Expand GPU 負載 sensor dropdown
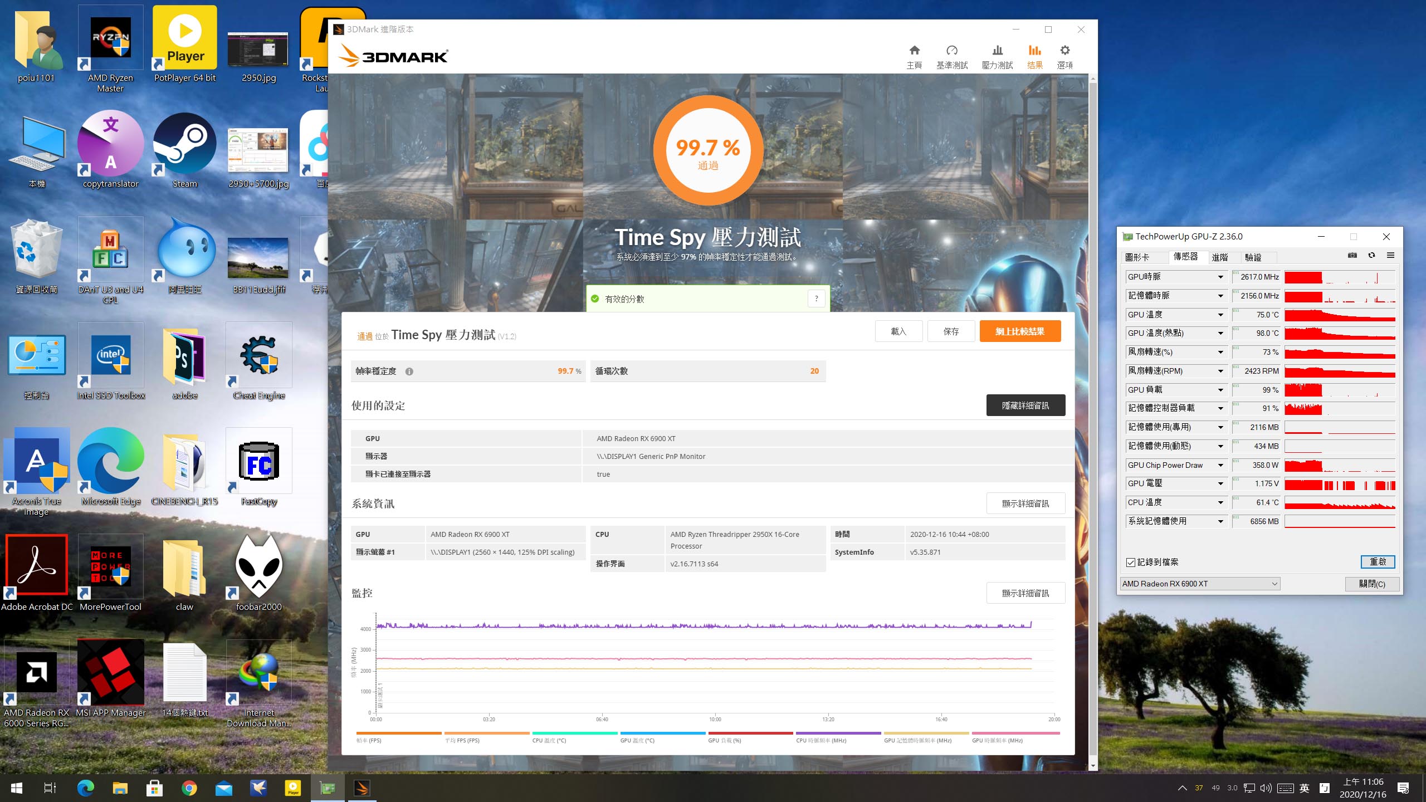Image resolution: width=1426 pixels, height=802 pixels. pos(1220,390)
